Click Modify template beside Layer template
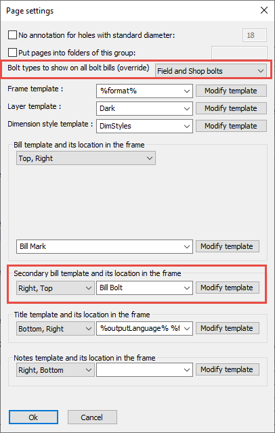This screenshot has height=433, width=275. tap(231, 108)
